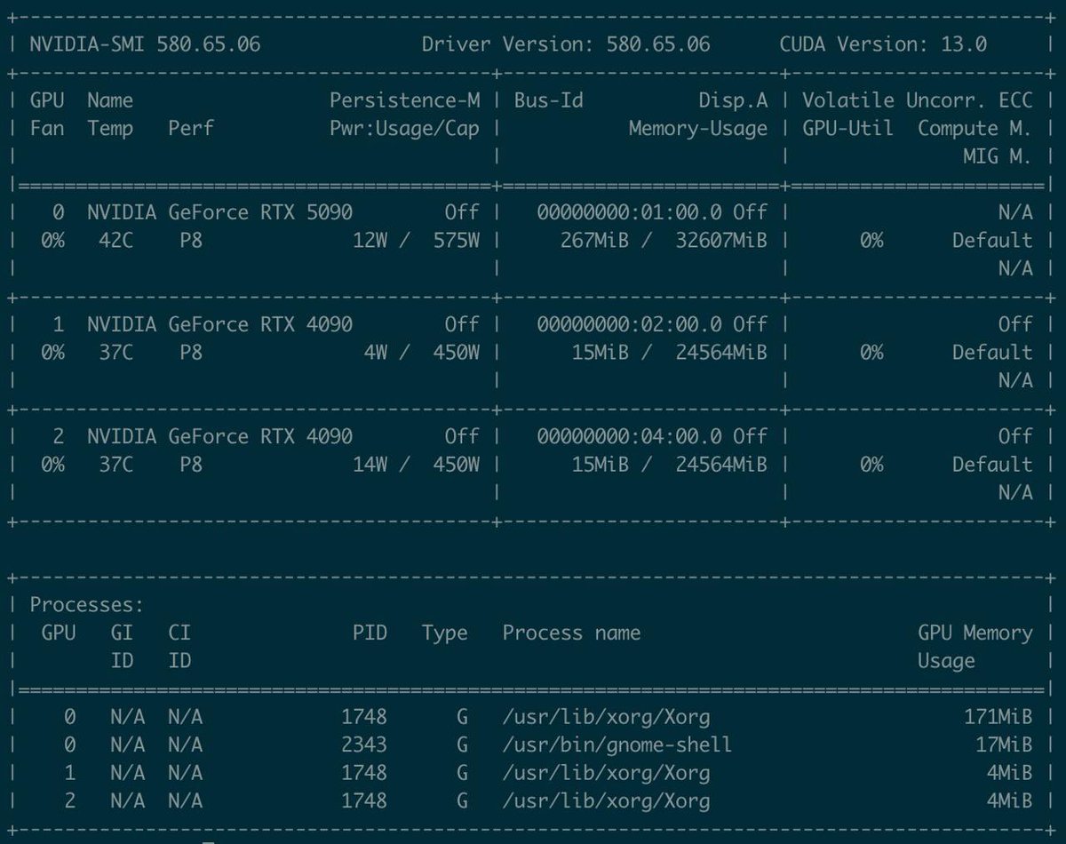This screenshot has height=844, width=1066.
Task: Click the "Pwr:Usage/Cap" column header
Action: point(405,129)
